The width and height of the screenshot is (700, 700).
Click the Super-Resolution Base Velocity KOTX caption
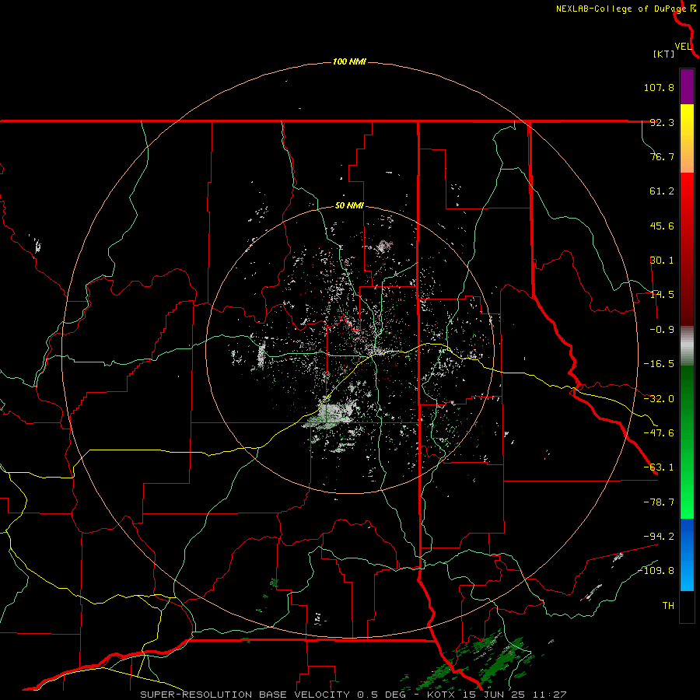[354, 695]
